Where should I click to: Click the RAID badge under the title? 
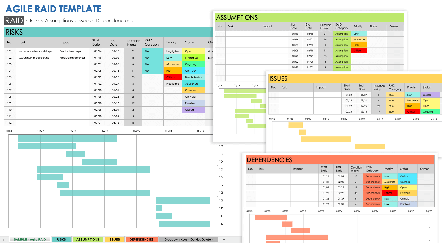coord(14,21)
